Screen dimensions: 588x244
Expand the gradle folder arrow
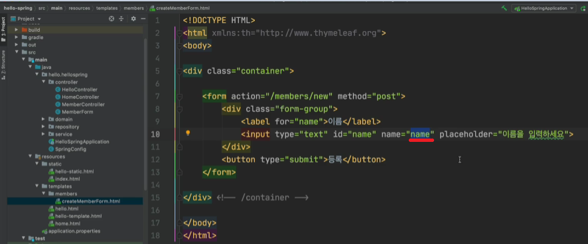[16, 37]
